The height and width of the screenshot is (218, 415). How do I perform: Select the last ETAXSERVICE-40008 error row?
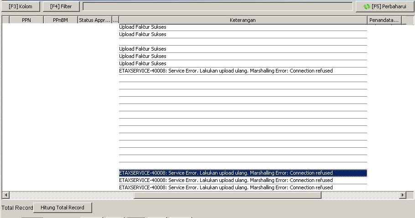pos(243,187)
